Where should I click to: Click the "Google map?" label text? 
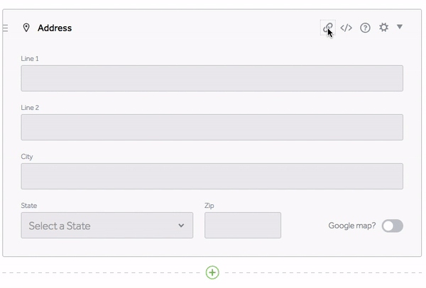click(x=351, y=226)
